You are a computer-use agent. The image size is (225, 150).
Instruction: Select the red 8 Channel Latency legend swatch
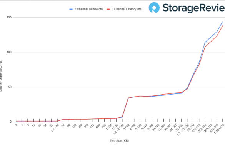click(108, 9)
